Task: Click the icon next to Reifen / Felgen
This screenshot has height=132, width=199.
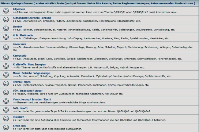Action: (x=6, y=84)
